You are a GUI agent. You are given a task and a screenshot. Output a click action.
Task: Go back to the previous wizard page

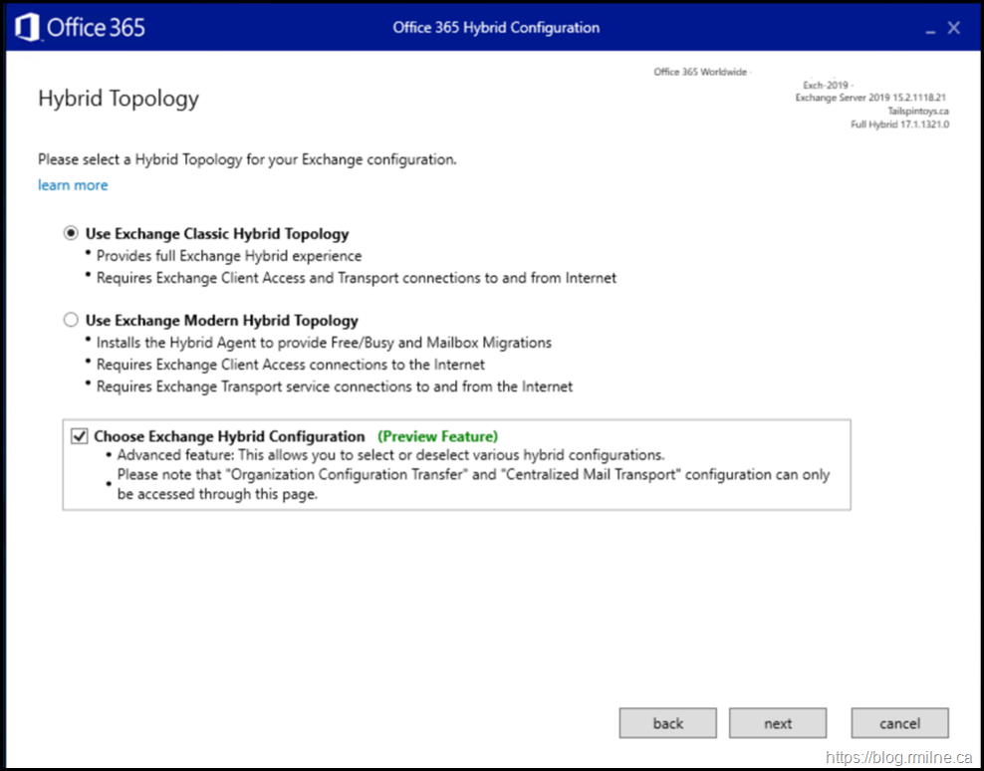[667, 723]
